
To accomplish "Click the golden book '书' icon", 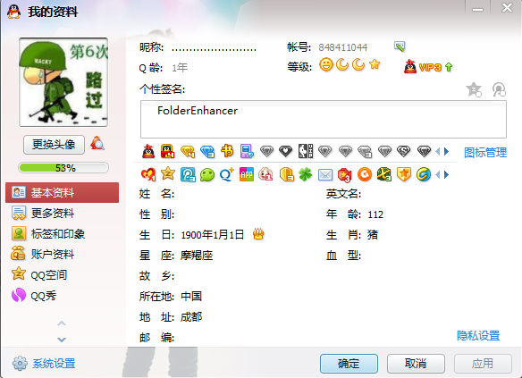I will point(227,151).
